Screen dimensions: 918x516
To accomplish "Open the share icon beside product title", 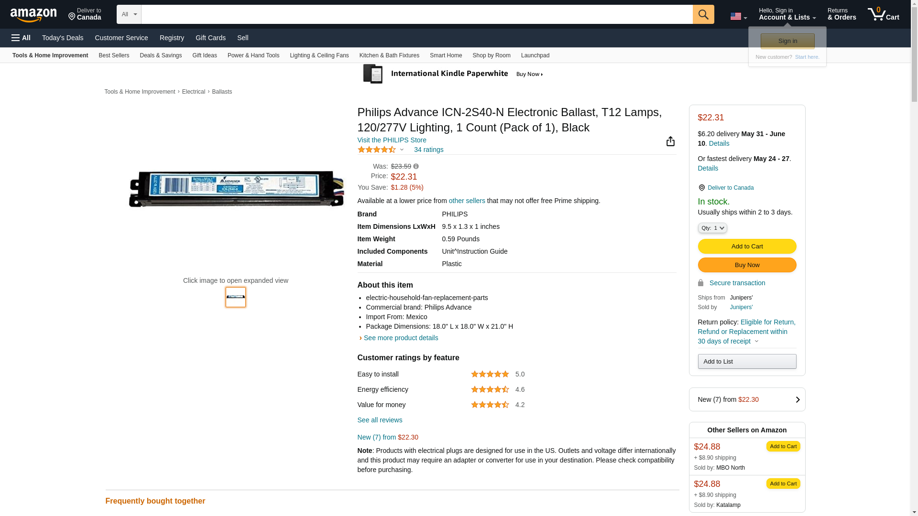I will [670, 141].
